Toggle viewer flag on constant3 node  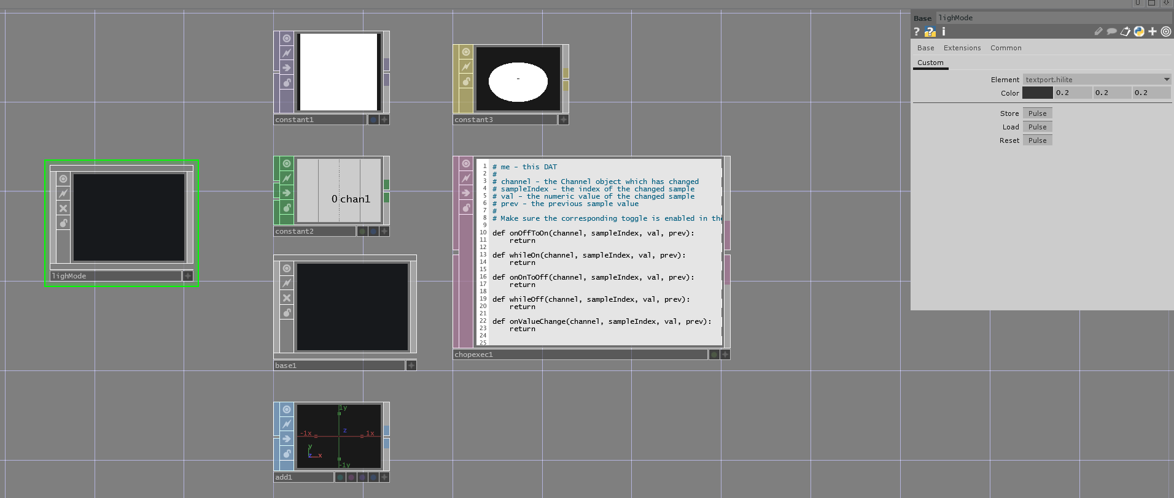click(x=466, y=52)
